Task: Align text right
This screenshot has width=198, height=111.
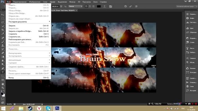Action: click(x=93, y=6)
